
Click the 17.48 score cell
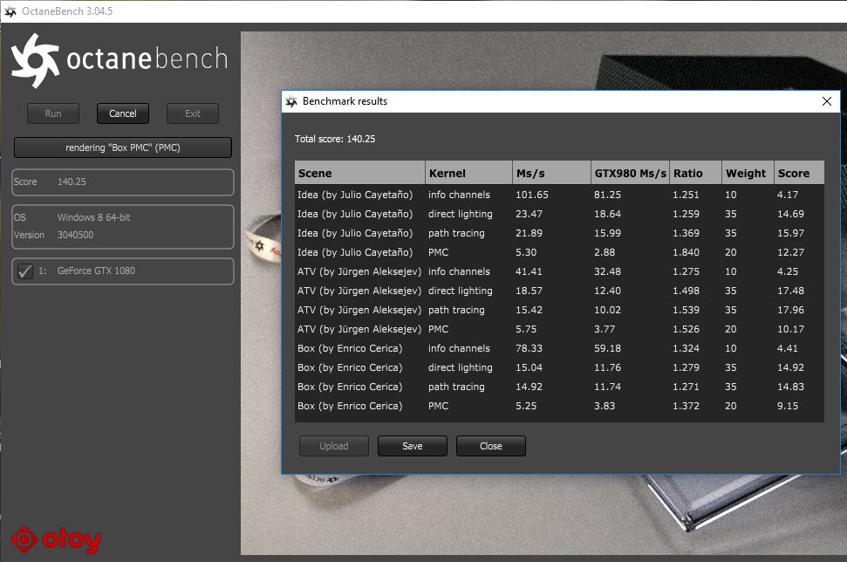tap(790, 291)
